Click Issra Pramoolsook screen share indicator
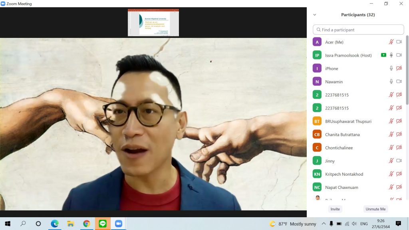Image resolution: width=409 pixels, height=230 pixels. (383, 55)
